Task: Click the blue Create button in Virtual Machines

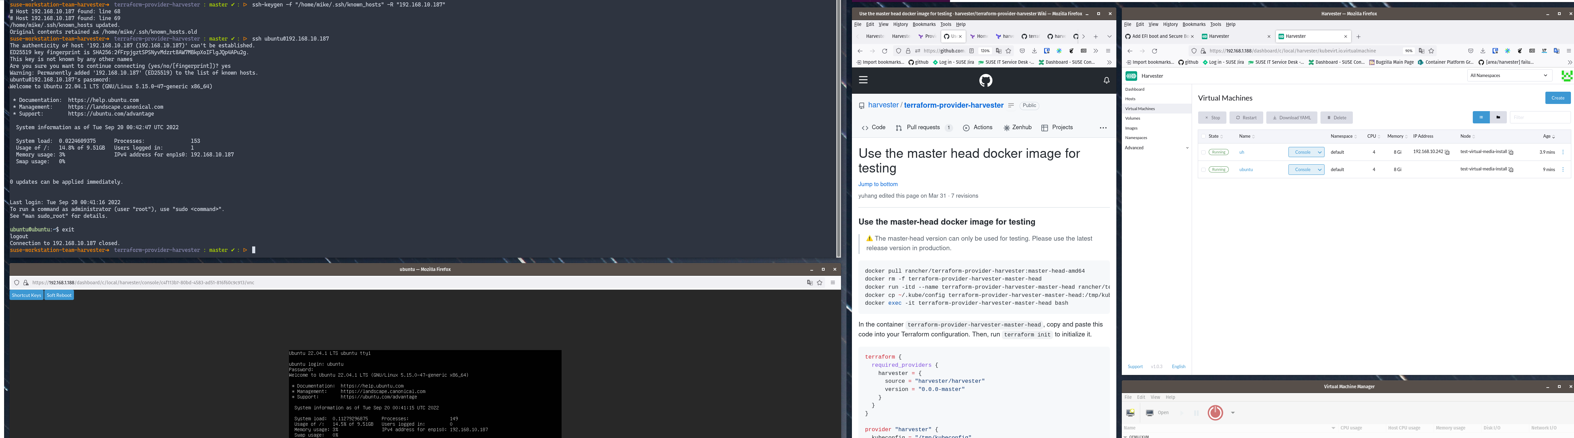Action: click(1558, 98)
